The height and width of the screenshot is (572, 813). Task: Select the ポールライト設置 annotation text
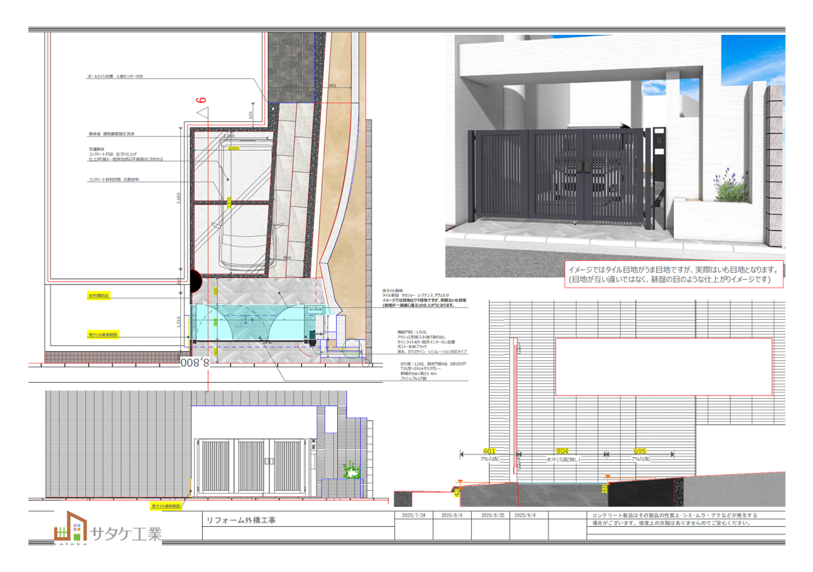coord(116,76)
